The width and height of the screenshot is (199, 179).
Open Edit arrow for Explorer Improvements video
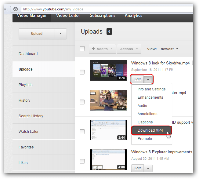pyautogui.click(x=148, y=168)
